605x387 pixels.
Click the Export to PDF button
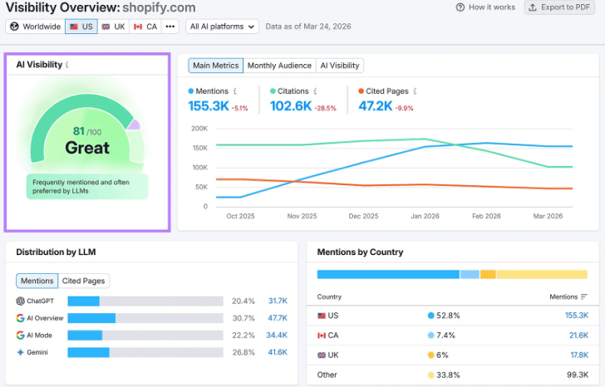click(x=559, y=7)
